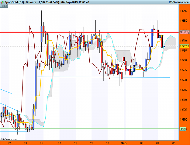The width and height of the screenshot is (190, 145).
Task: Click the 'Monthly' pivot line label
Action: pos(185,32)
